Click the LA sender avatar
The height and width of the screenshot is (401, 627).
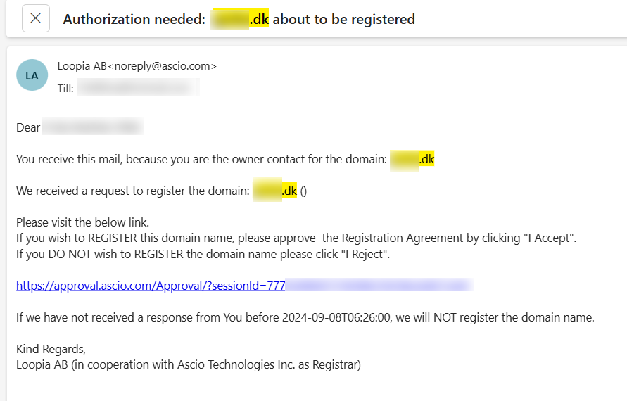point(32,75)
